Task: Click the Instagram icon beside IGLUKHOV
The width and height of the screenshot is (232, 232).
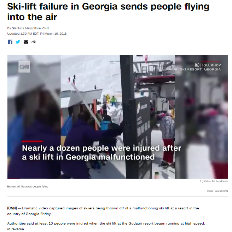Action: [x=197, y=65]
